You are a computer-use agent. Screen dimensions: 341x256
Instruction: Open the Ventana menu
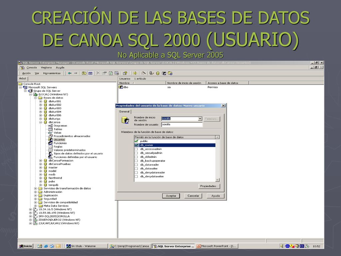[46, 67]
